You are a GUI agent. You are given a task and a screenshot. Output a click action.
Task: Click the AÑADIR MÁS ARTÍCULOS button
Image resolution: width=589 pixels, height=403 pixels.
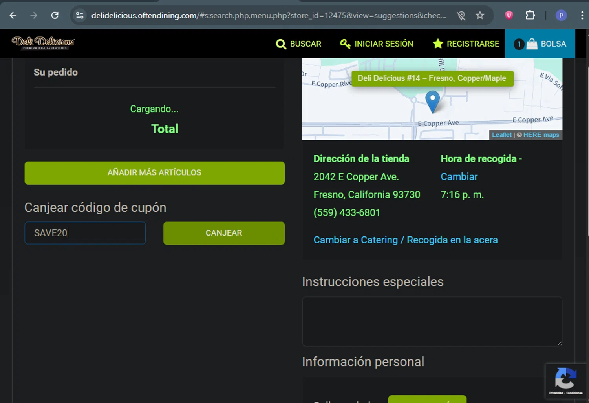pyautogui.click(x=155, y=173)
